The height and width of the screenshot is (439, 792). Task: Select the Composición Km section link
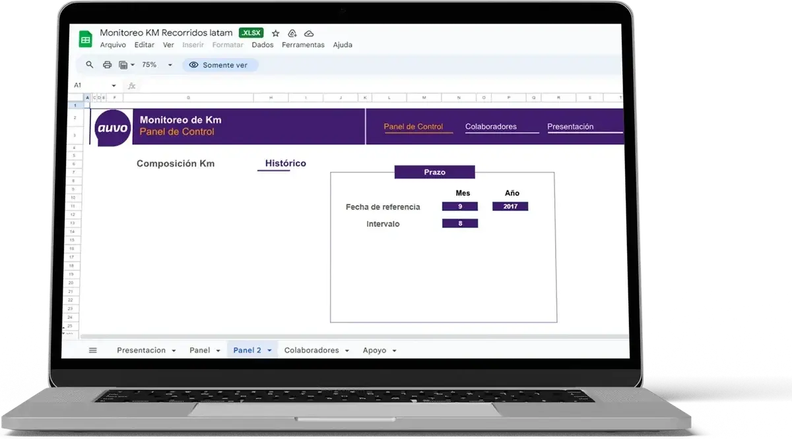[176, 163]
